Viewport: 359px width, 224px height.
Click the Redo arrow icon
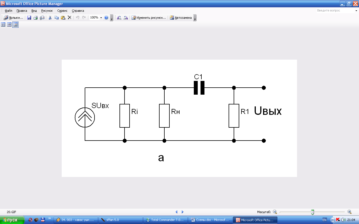(x=84, y=18)
